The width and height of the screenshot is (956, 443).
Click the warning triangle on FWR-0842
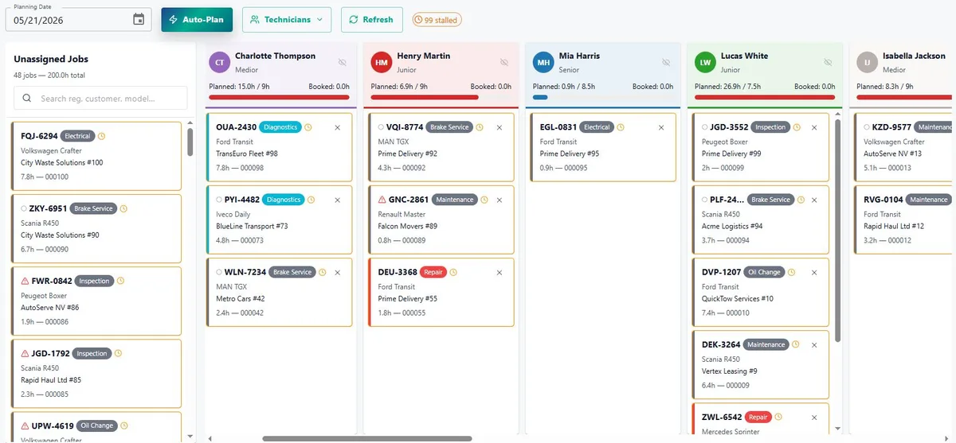coord(25,281)
